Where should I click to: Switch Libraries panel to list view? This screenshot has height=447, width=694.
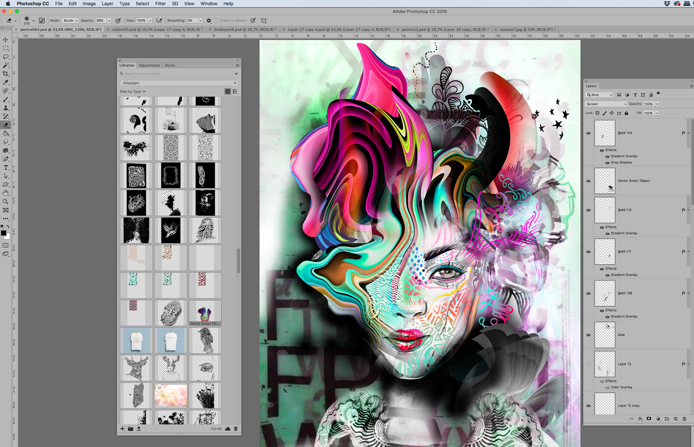[235, 92]
